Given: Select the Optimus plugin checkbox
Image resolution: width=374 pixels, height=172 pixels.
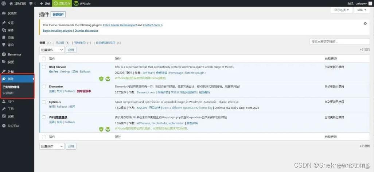Looking at the screenshot, I should [44, 102].
